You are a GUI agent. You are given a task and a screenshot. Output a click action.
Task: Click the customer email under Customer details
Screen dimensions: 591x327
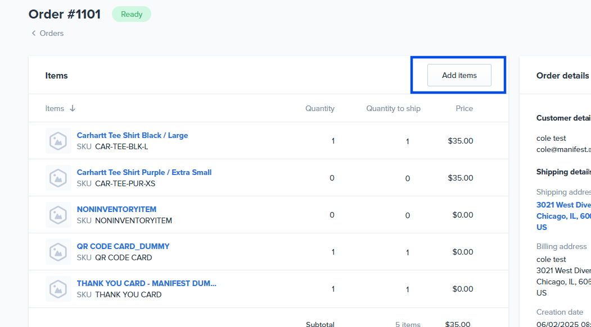[563, 150]
